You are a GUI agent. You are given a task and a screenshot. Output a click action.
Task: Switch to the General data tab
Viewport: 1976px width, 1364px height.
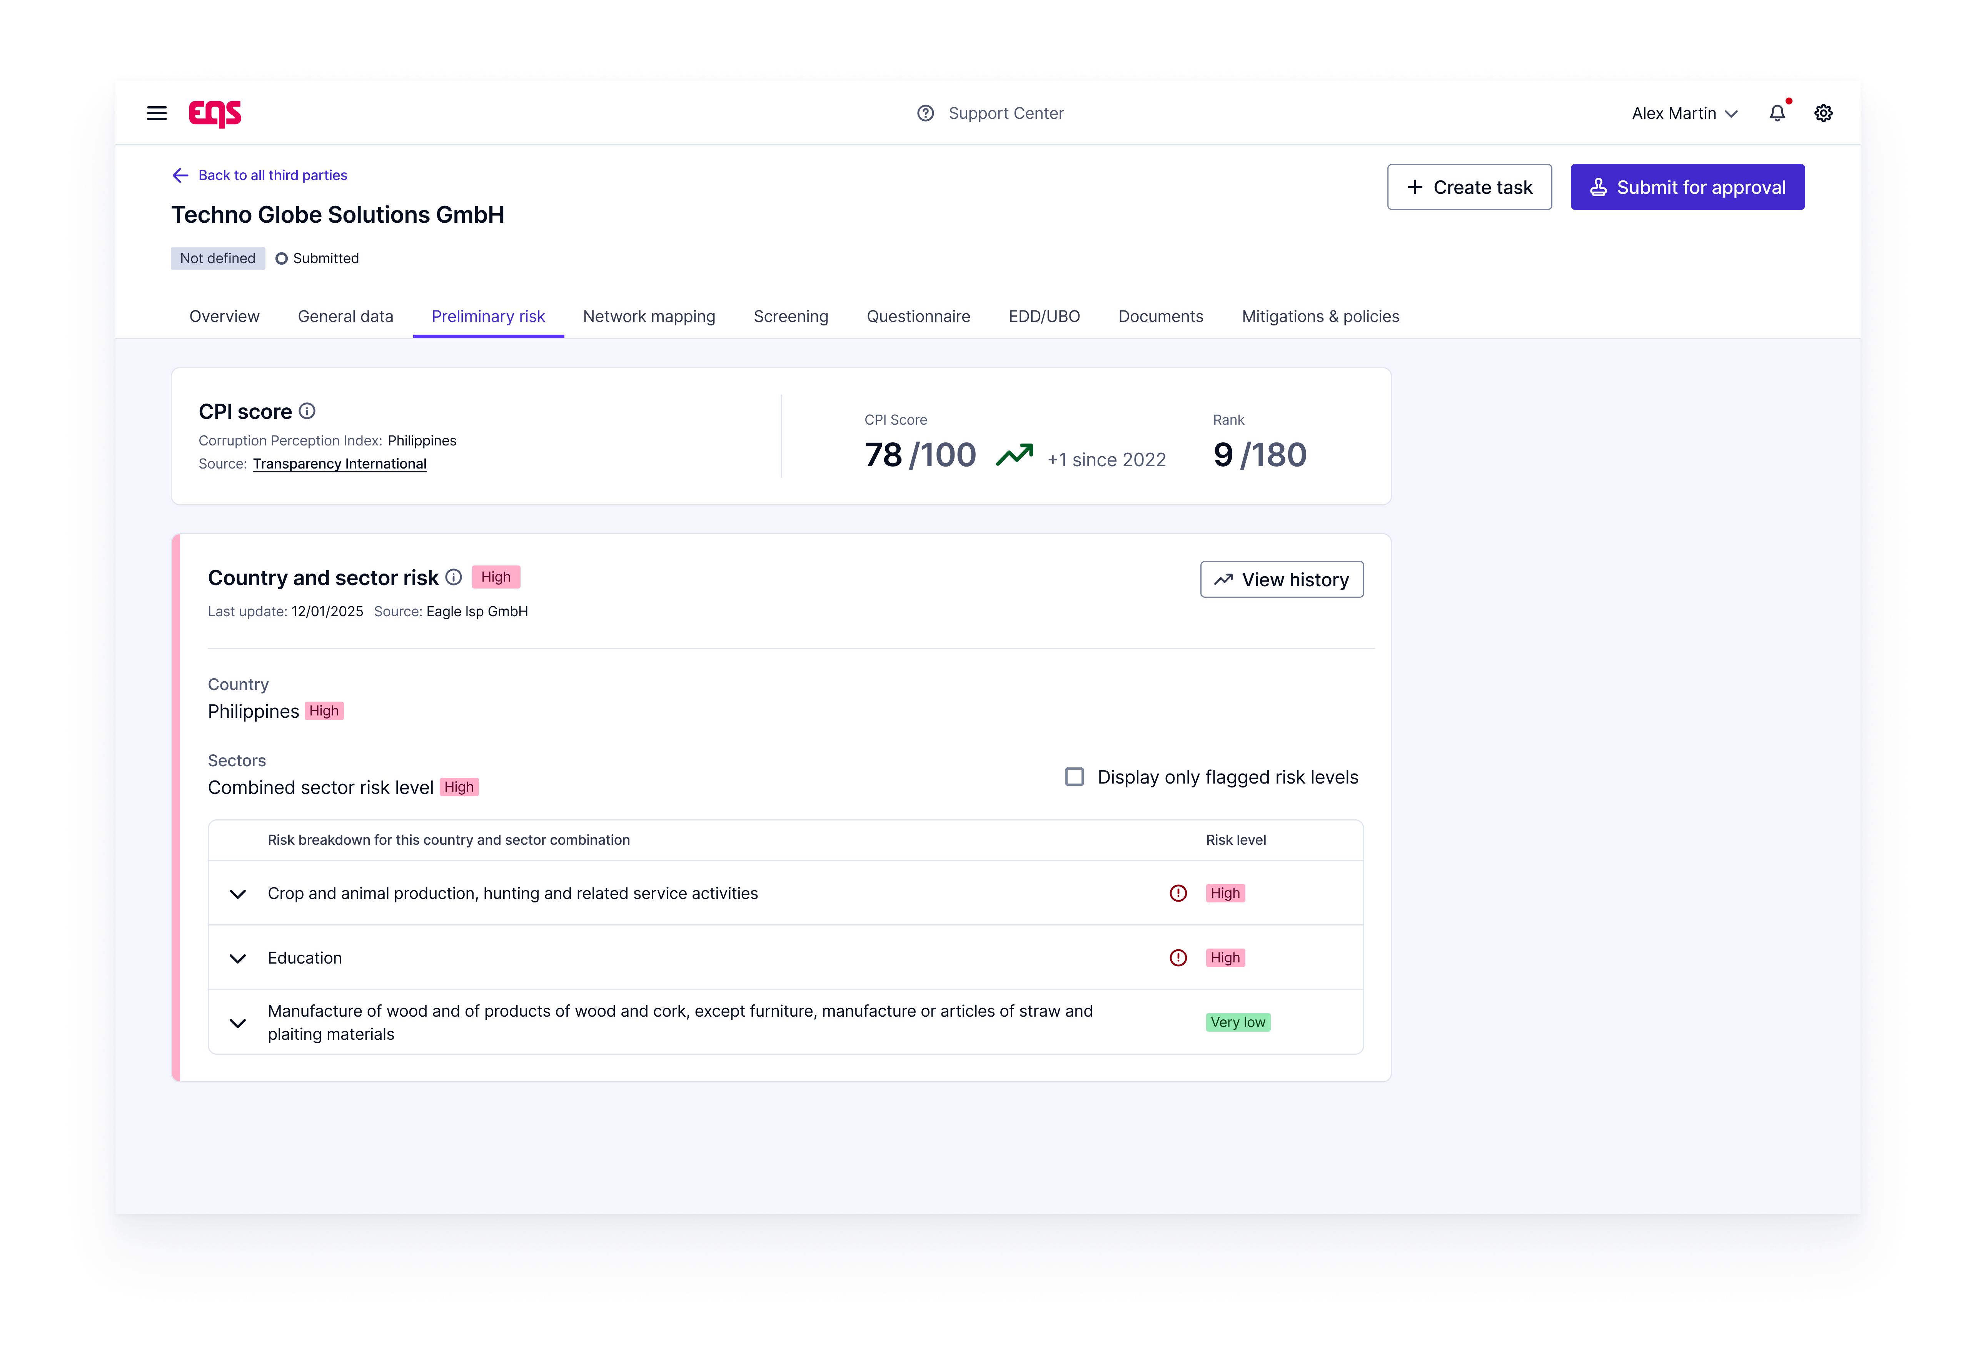(345, 316)
